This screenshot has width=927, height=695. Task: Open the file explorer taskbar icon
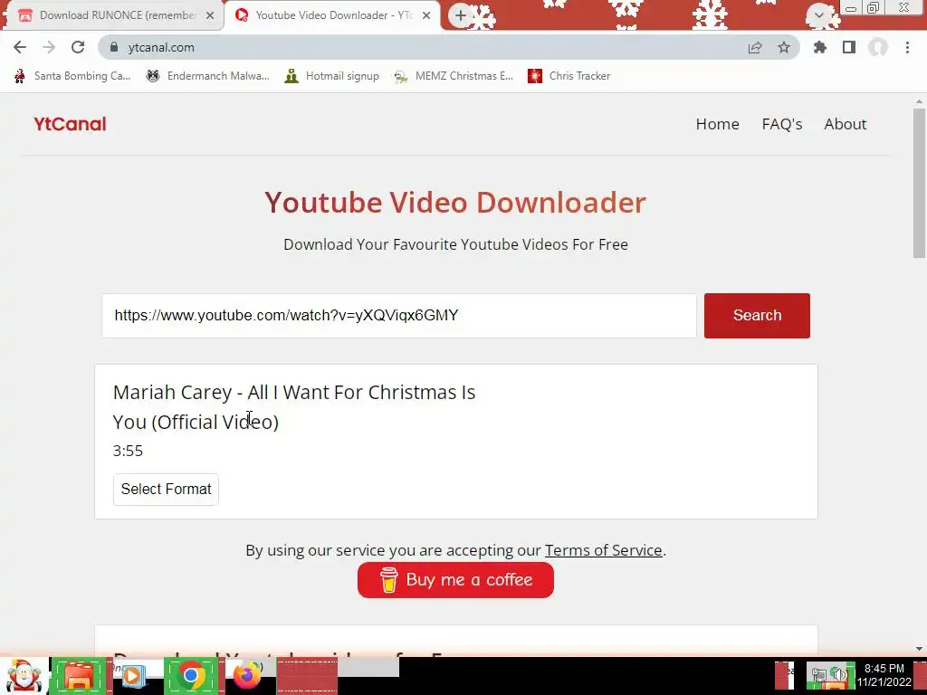pyautogui.click(x=79, y=676)
